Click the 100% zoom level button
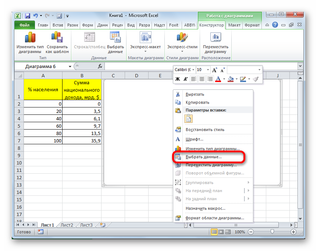Image resolution: width=317 pixels, height=251 pixels. (239, 232)
